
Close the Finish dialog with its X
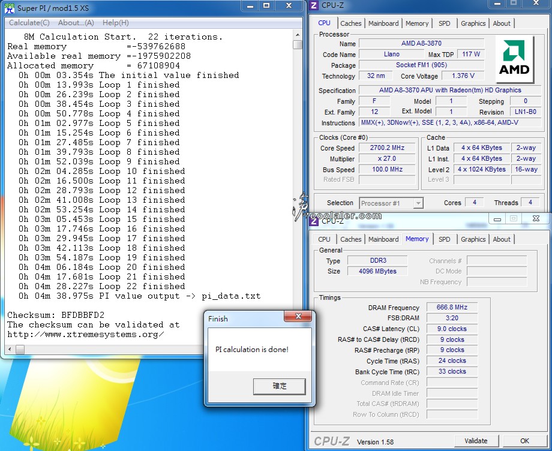(x=298, y=316)
